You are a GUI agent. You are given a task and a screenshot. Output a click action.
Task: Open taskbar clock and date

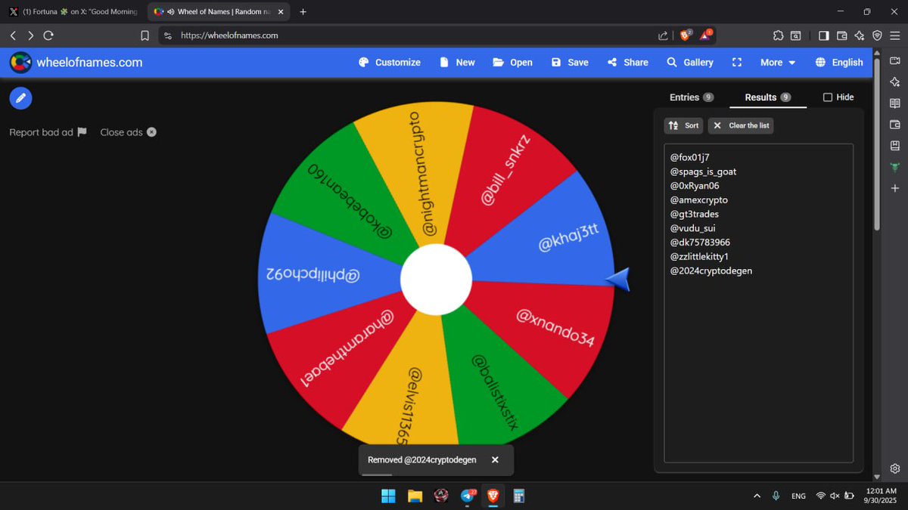(x=882, y=496)
